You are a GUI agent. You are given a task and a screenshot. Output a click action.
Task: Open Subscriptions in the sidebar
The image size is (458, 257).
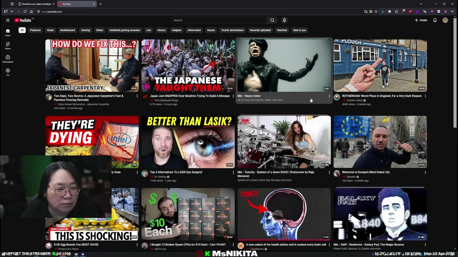tap(8, 59)
